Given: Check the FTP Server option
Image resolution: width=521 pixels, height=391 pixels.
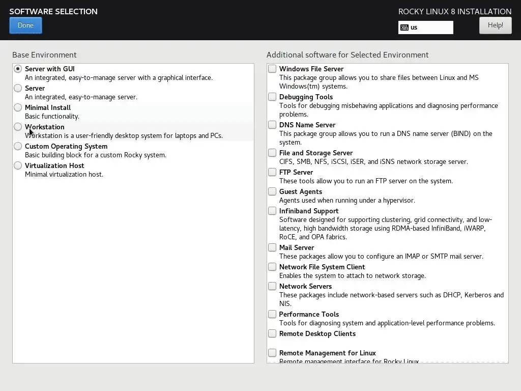Looking at the screenshot, I should [273, 172].
